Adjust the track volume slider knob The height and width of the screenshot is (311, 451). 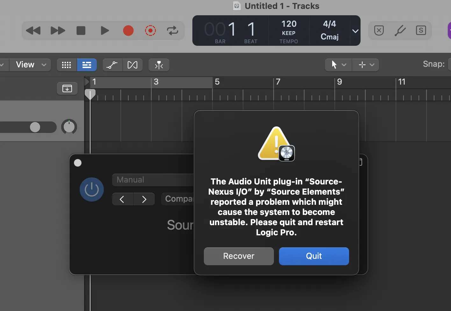(x=35, y=127)
